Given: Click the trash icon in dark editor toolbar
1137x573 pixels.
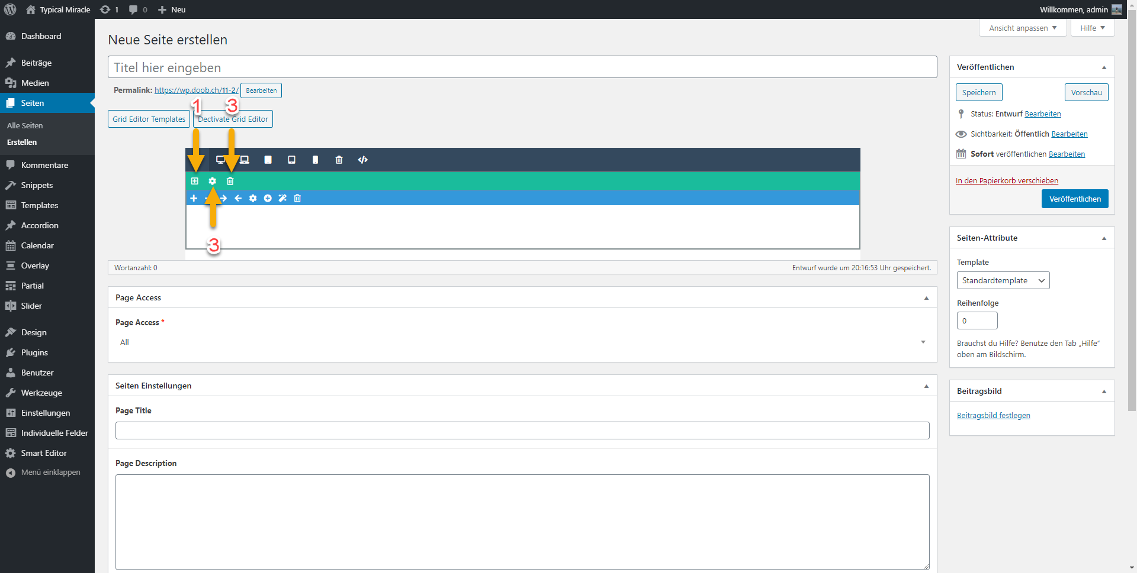Looking at the screenshot, I should [x=339, y=160].
